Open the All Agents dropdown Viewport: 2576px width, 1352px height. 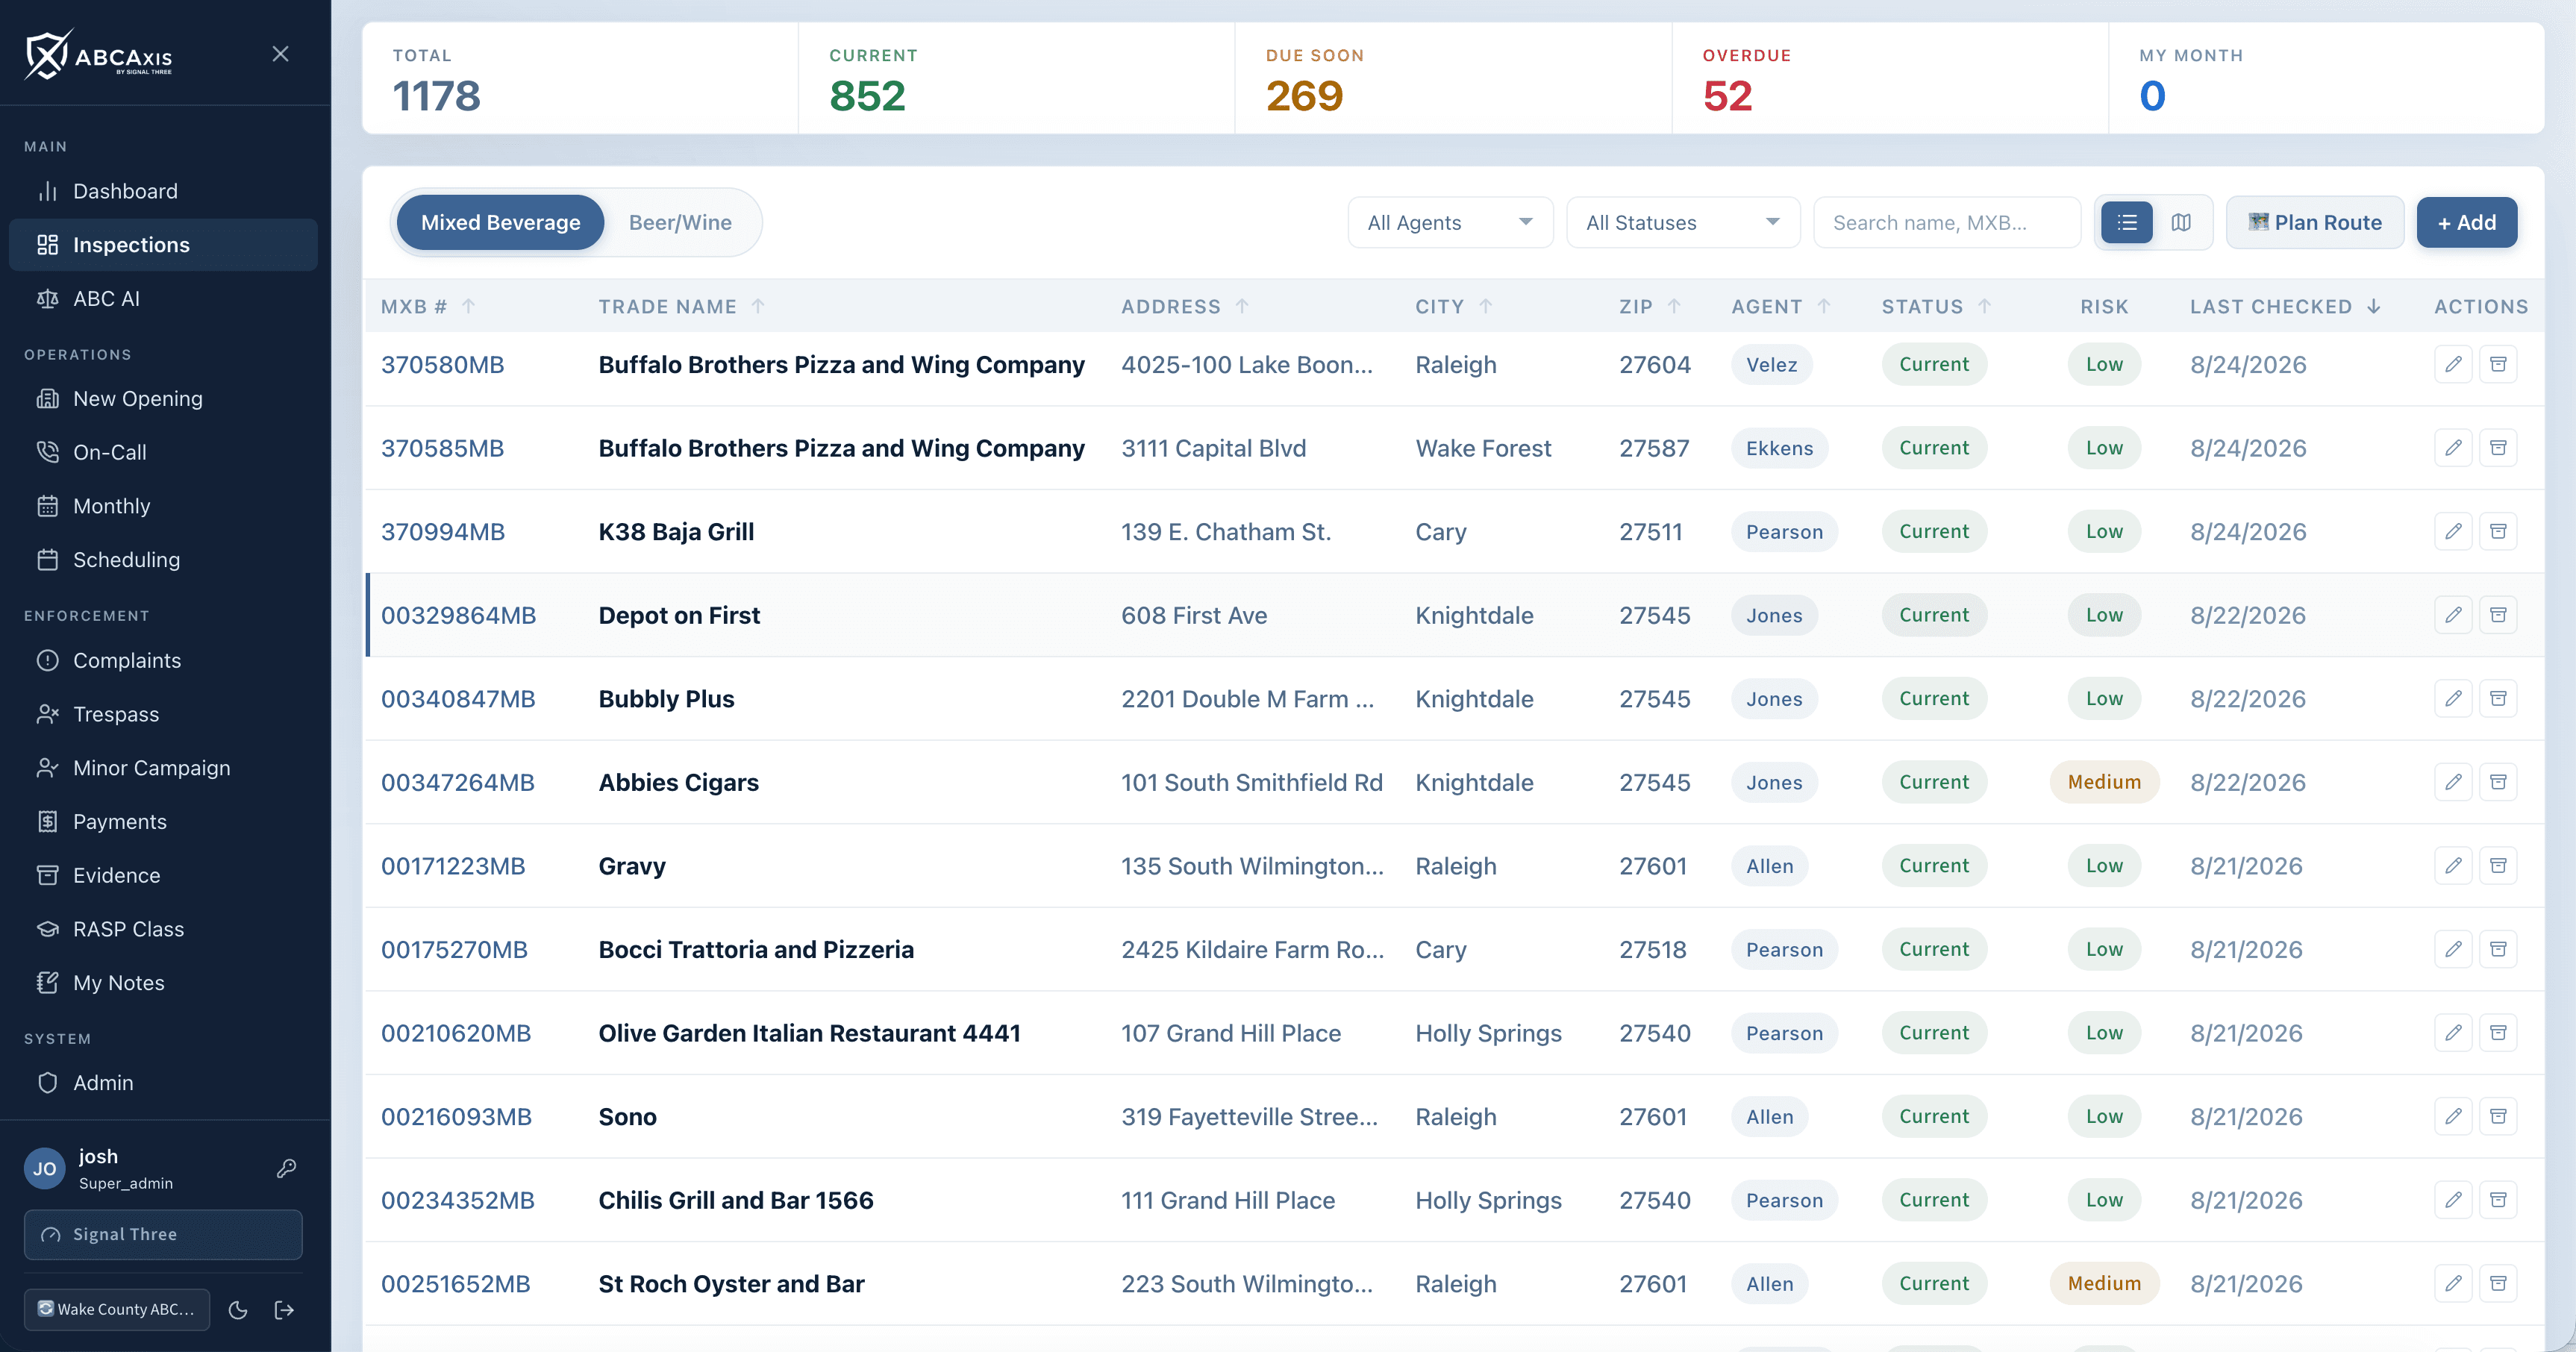click(x=1450, y=222)
